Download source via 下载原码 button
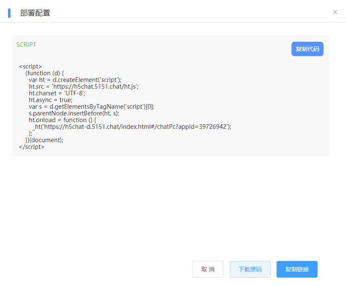The image size is (346, 286). click(250, 269)
